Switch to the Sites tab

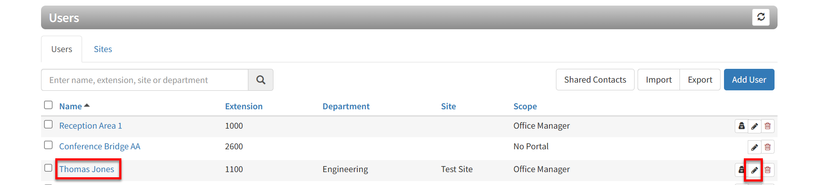[103, 49]
